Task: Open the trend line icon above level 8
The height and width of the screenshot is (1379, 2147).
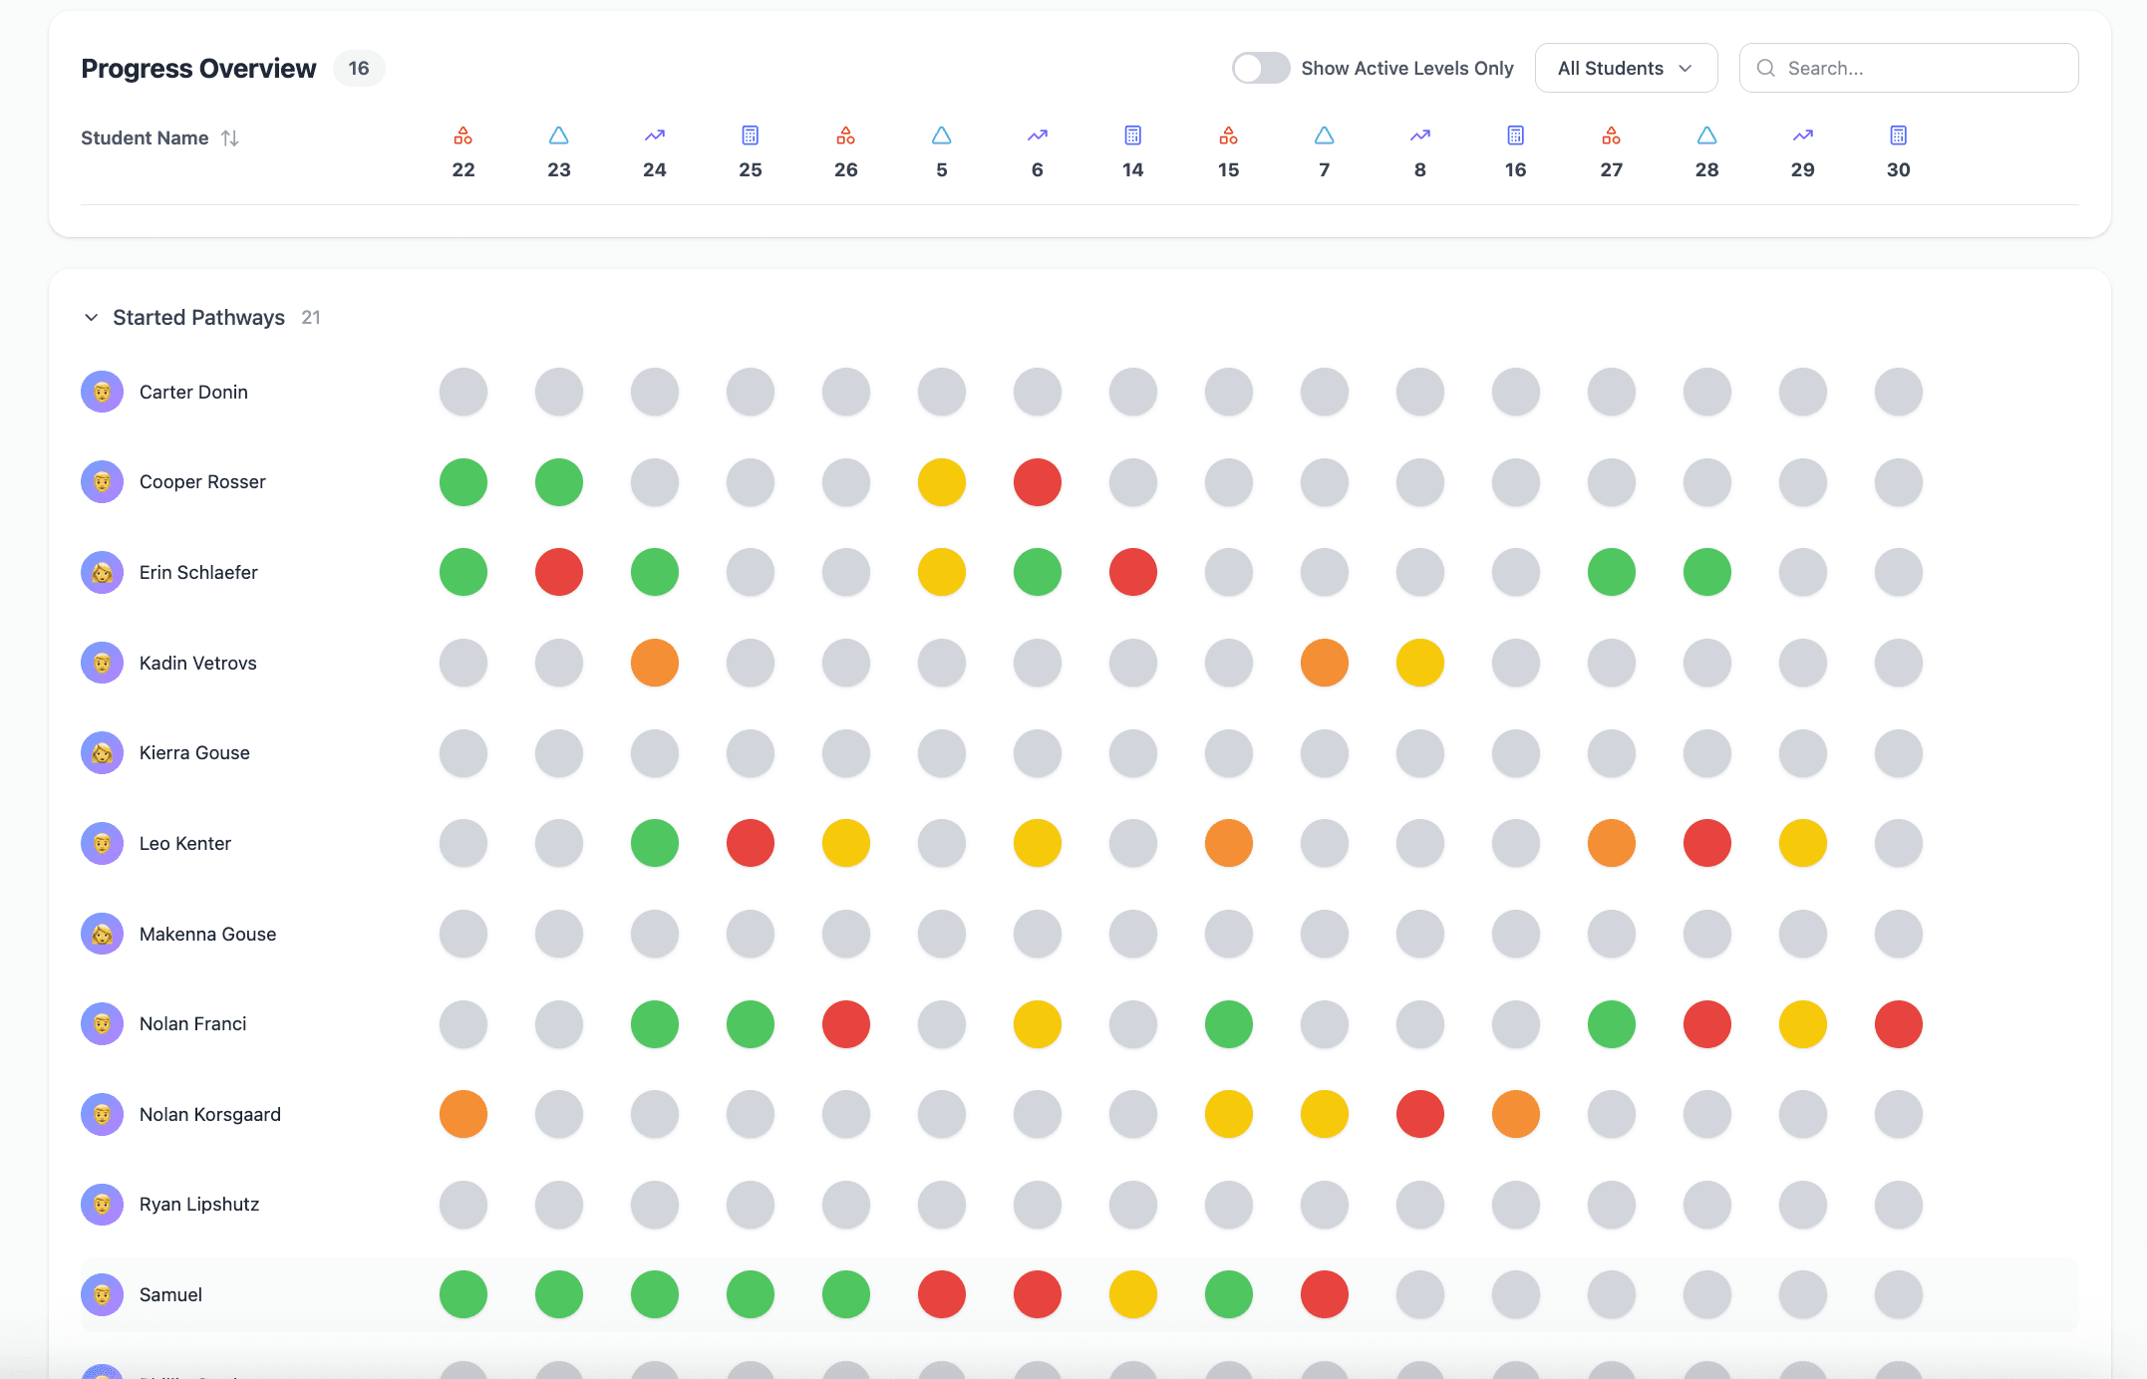Action: (x=1420, y=136)
